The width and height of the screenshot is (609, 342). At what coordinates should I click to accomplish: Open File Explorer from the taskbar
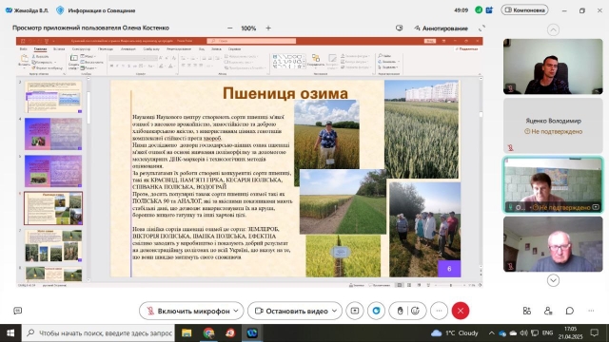[187, 333]
